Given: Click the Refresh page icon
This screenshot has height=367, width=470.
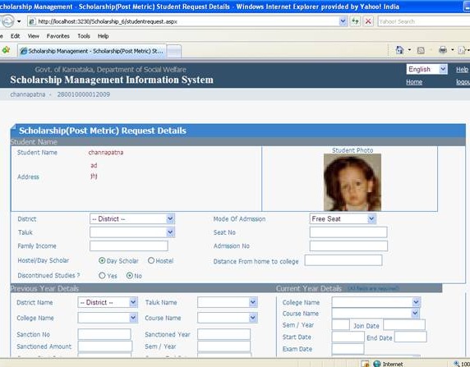Looking at the screenshot, I should click(x=355, y=21).
